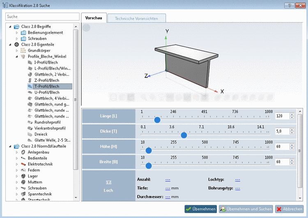
Task: Collapse the Class 2.0 Begriffe node
Action: (10, 27)
